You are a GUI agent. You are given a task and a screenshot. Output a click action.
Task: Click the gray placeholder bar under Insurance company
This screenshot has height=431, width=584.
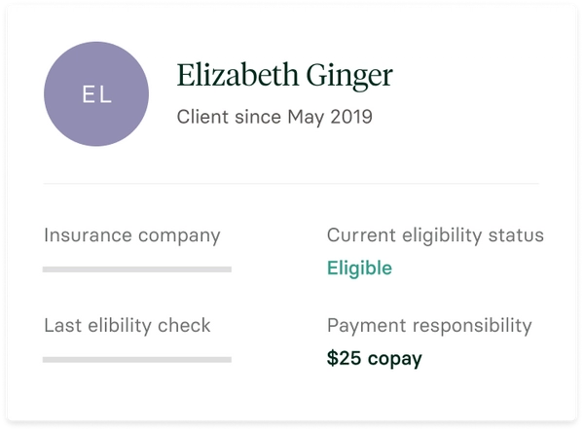click(137, 269)
